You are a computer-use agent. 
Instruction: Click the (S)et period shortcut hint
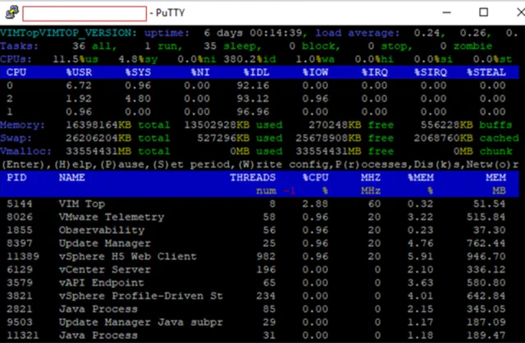pos(191,164)
